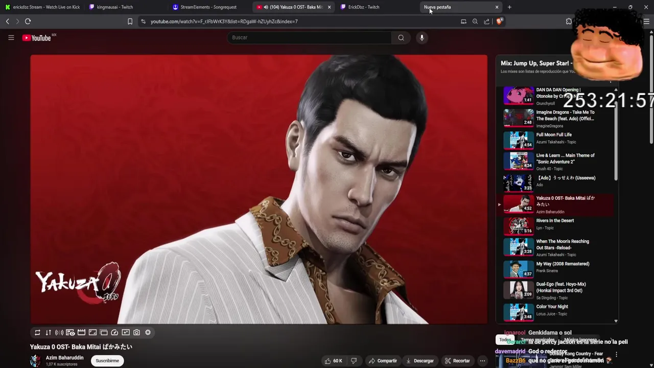
Task: Click the Descargar download button
Action: coord(419,361)
